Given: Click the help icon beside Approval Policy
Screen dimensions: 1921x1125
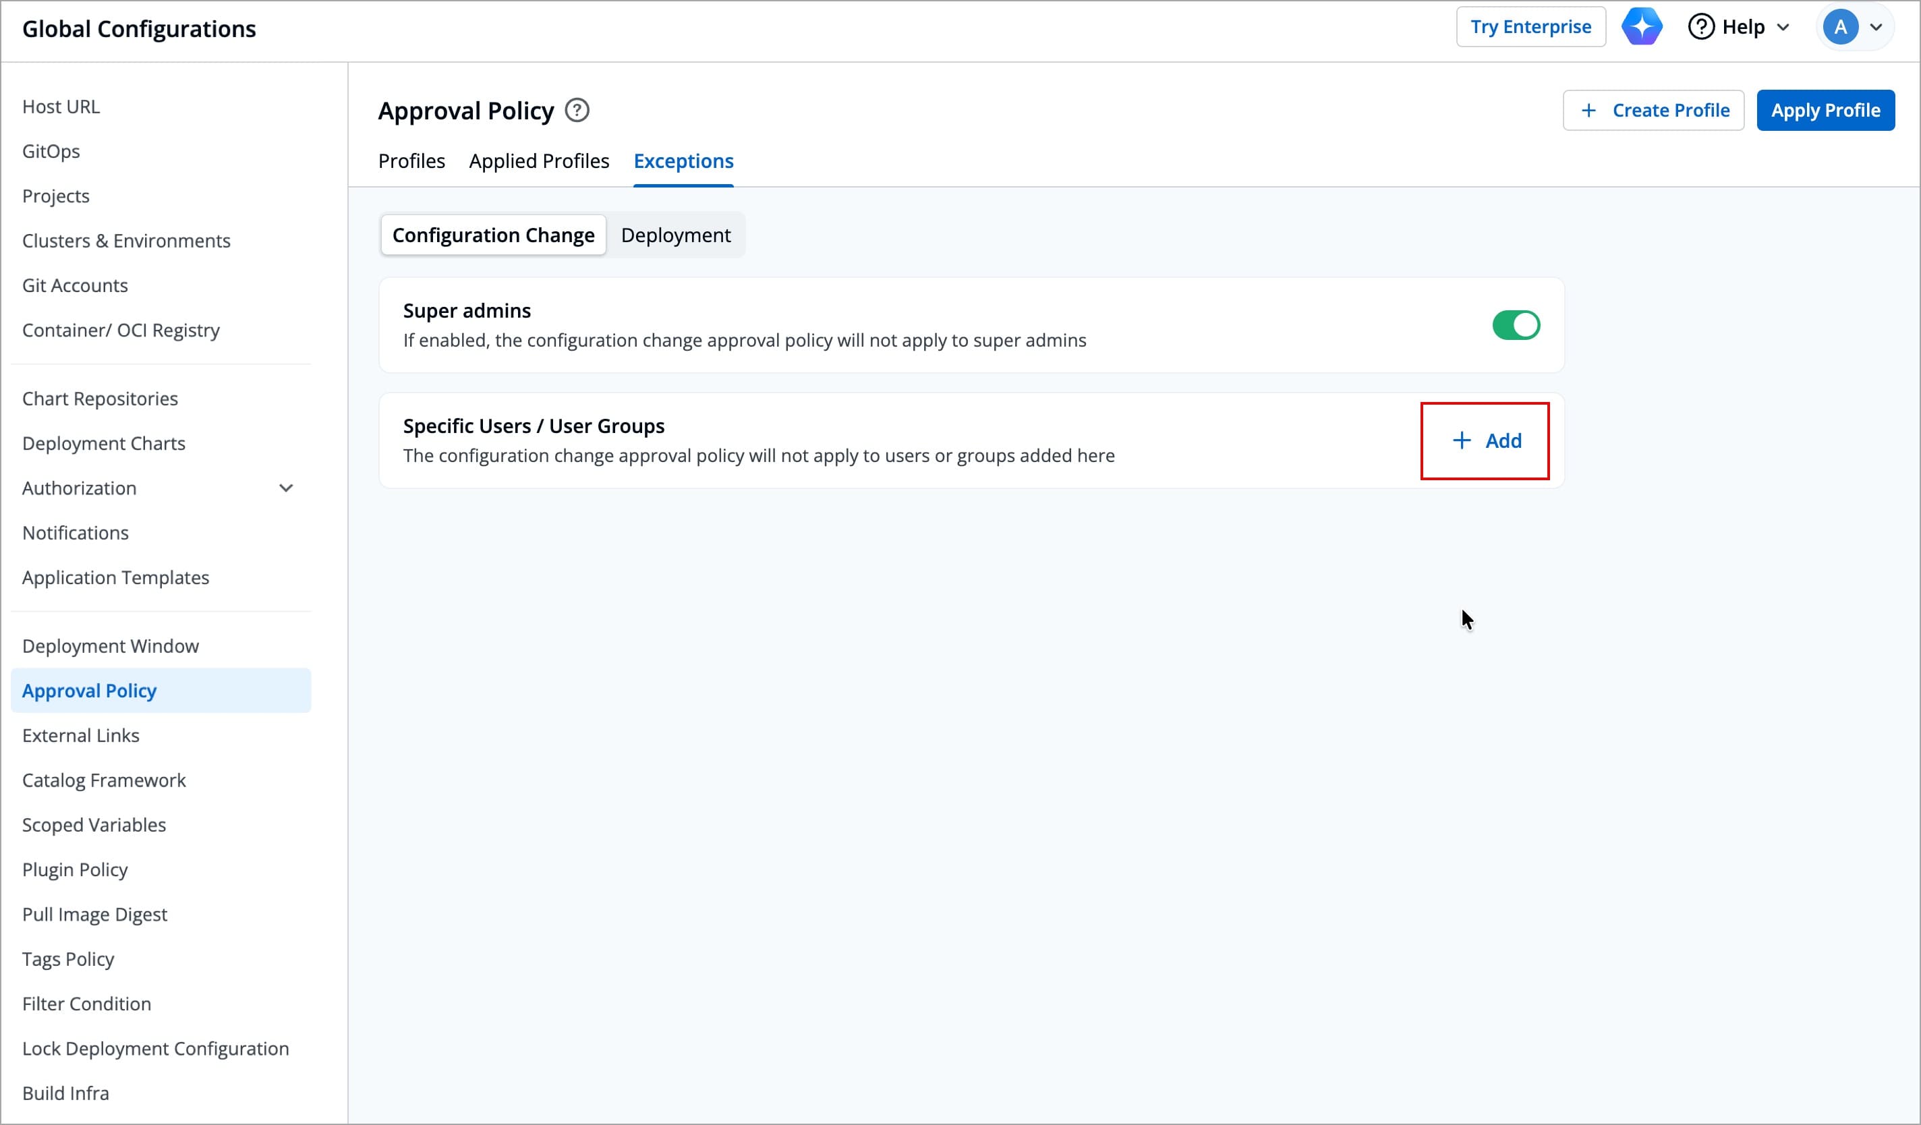Looking at the screenshot, I should click(577, 111).
